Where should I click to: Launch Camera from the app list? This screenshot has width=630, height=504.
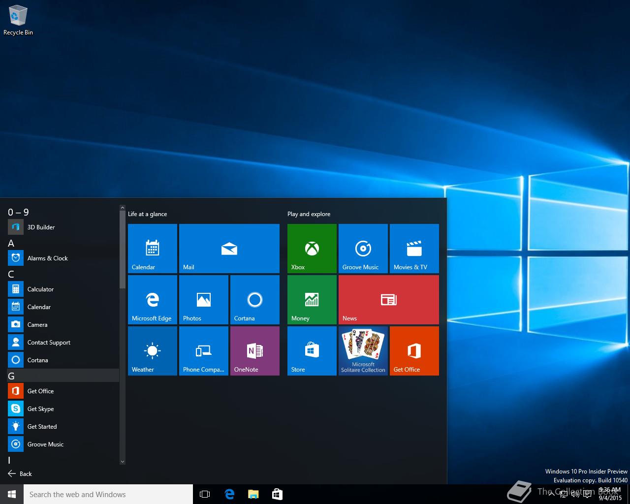click(63, 324)
